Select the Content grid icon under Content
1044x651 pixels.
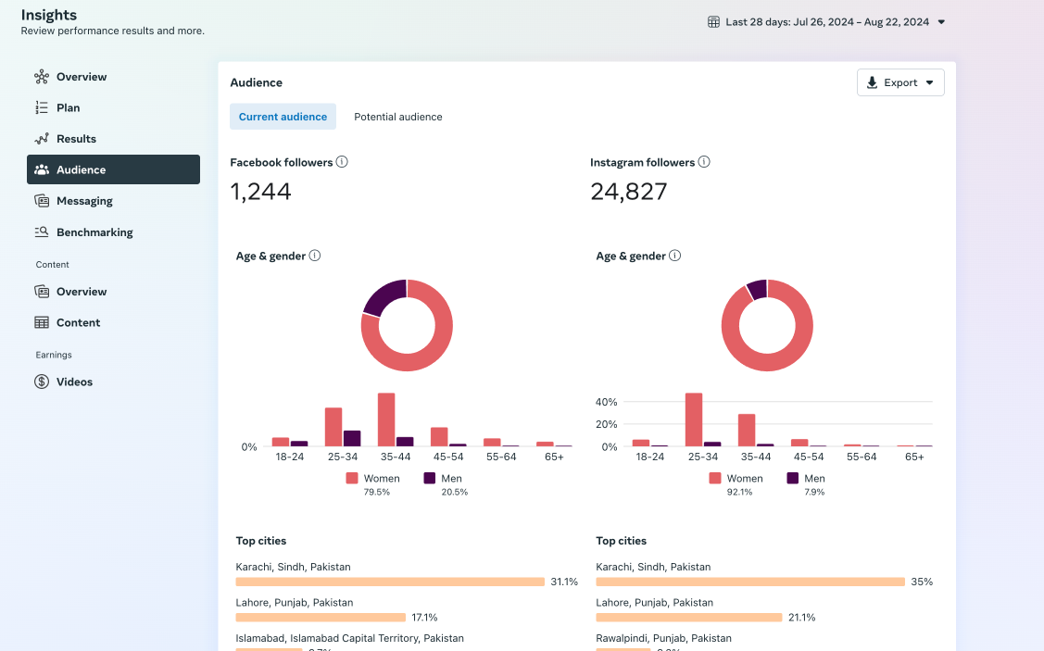(x=41, y=322)
